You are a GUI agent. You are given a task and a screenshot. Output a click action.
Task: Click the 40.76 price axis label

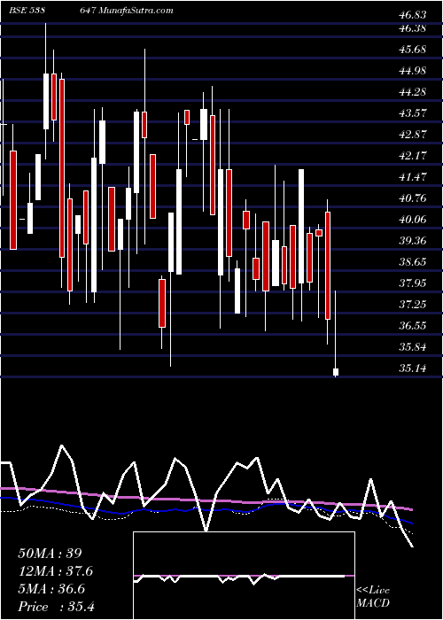point(413,198)
